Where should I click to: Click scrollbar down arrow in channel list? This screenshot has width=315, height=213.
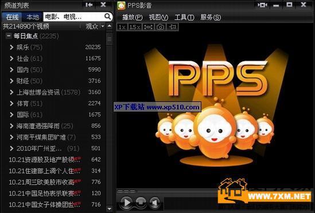109,209
